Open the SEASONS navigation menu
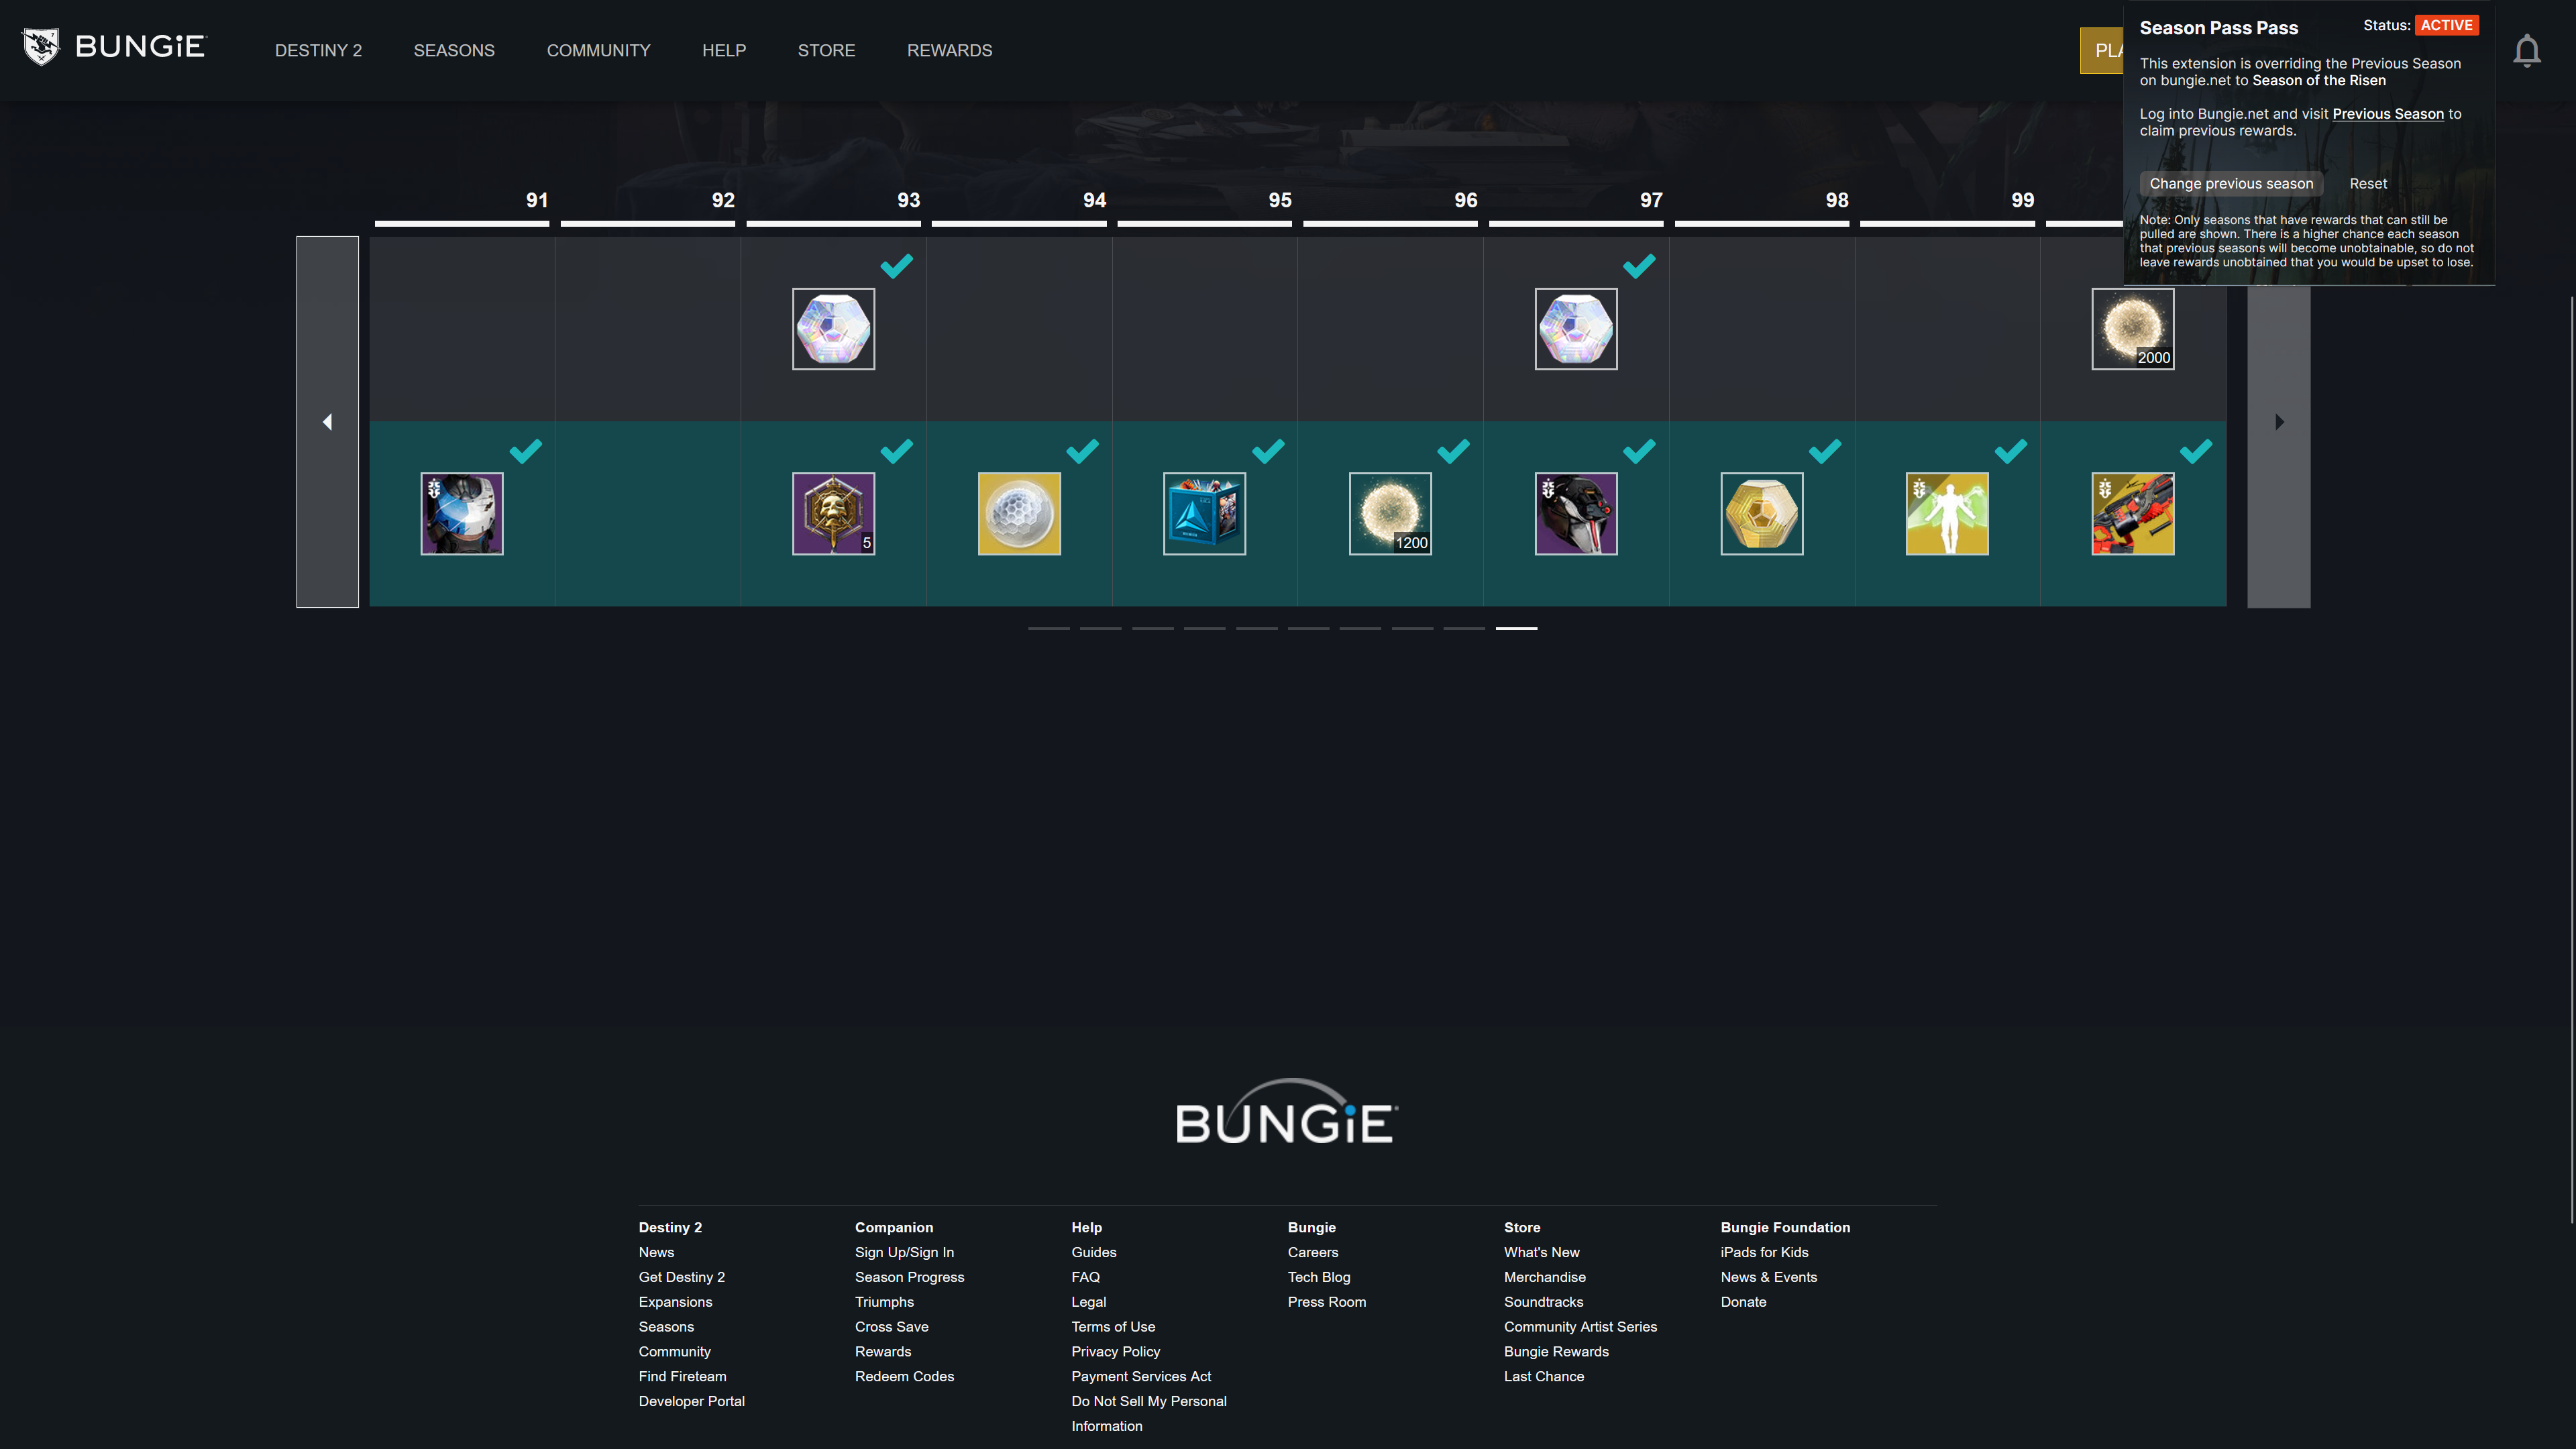 [453, 50]
